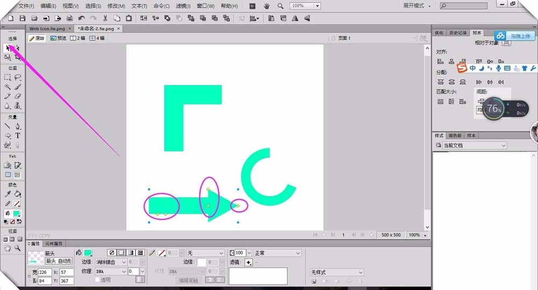Select the Magic Wand tool
The image size is (538, 290).
tap(8, 87)
